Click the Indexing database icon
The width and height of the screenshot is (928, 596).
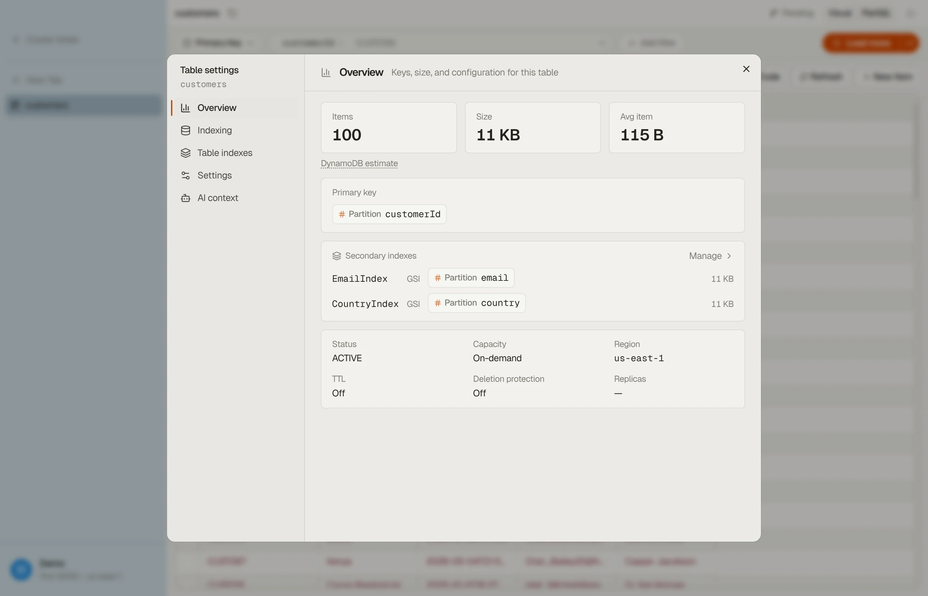pos(186,130)
